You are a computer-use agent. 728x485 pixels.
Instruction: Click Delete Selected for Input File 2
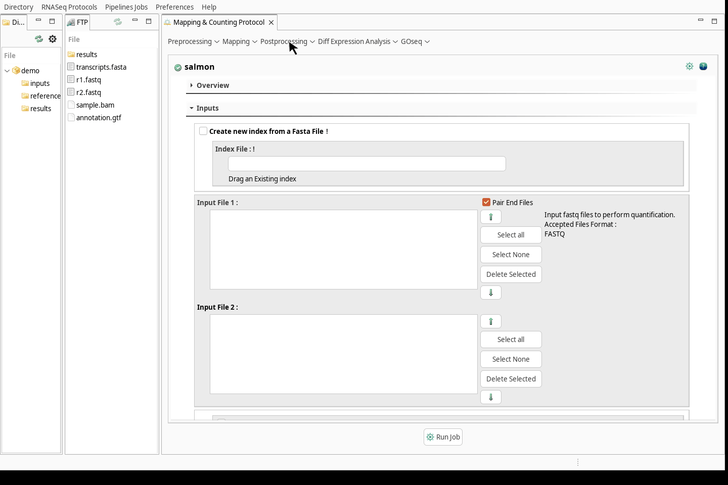point(511,379)
